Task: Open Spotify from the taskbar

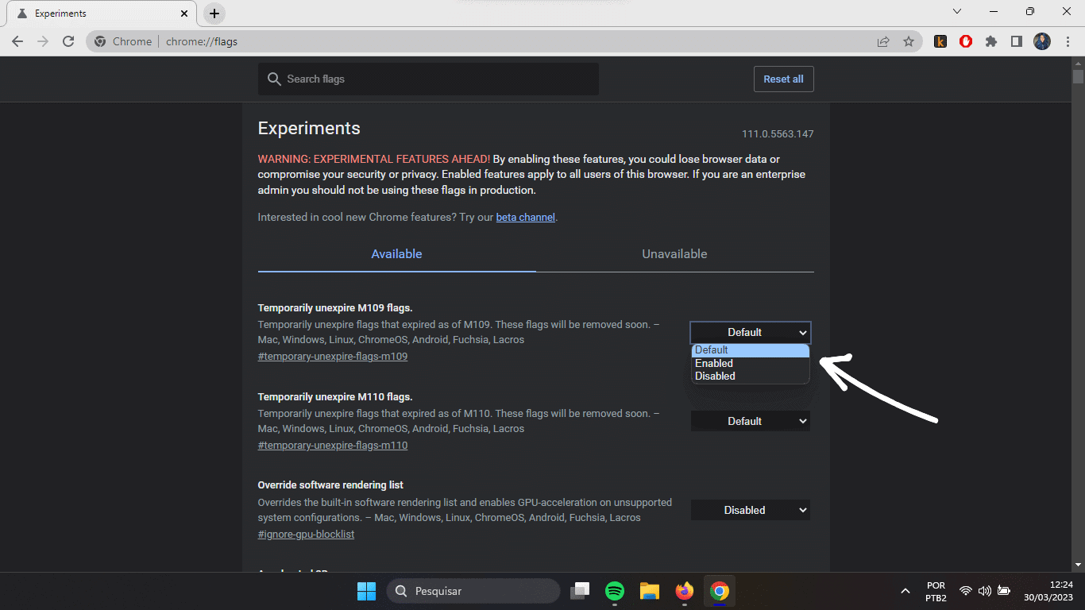Action: (615, 591)
